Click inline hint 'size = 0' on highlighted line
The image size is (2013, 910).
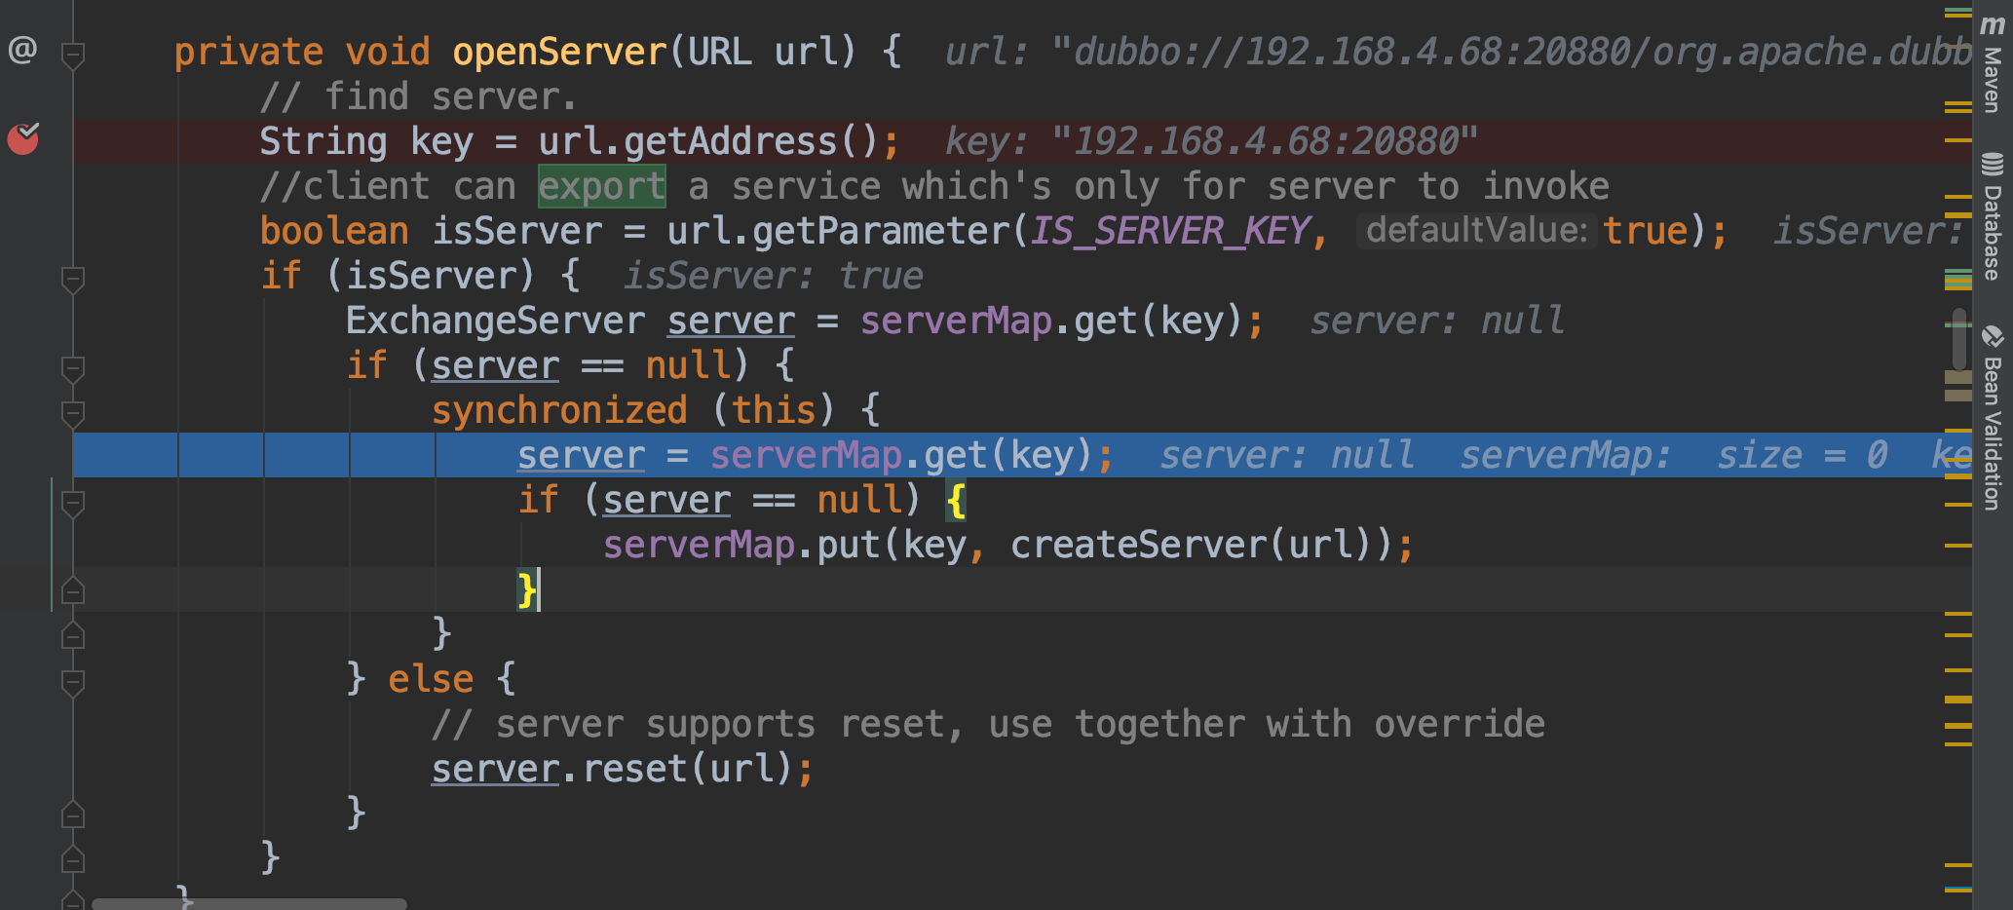[1802, 455]
